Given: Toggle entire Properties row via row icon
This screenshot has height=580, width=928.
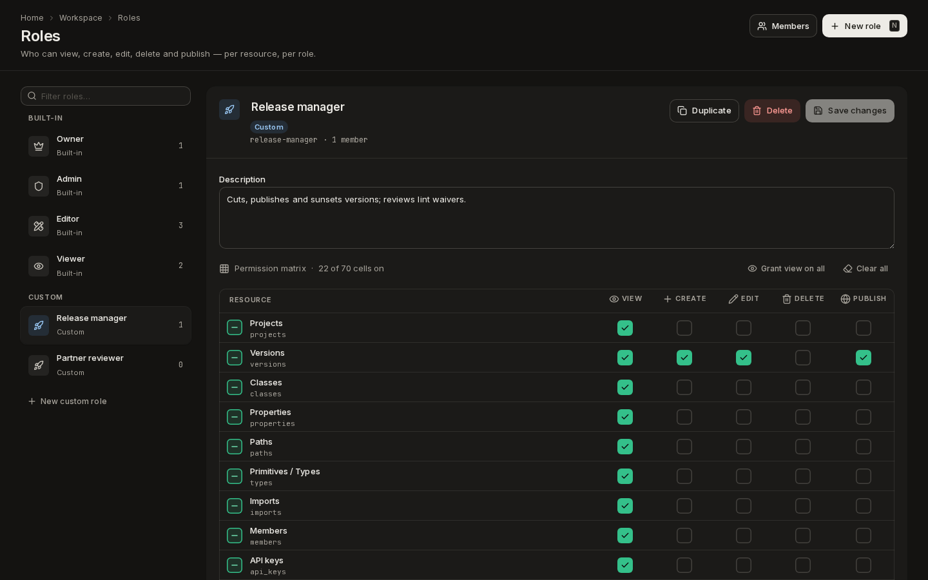Looking at the screenshot, I should pyautogui.click(x=235, y=417).
